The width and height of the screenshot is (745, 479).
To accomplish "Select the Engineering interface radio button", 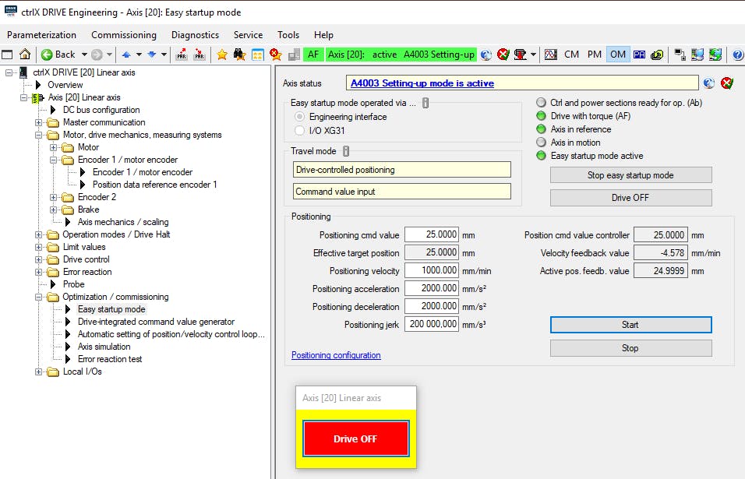I will click(299, 116).
